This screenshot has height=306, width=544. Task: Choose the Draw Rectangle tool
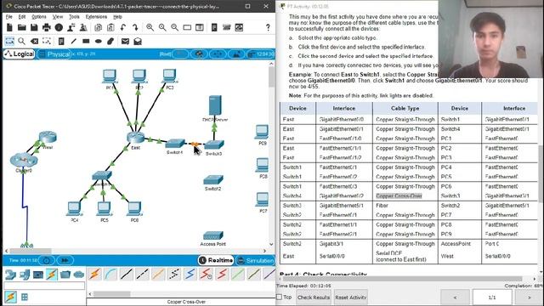point(86,42)
